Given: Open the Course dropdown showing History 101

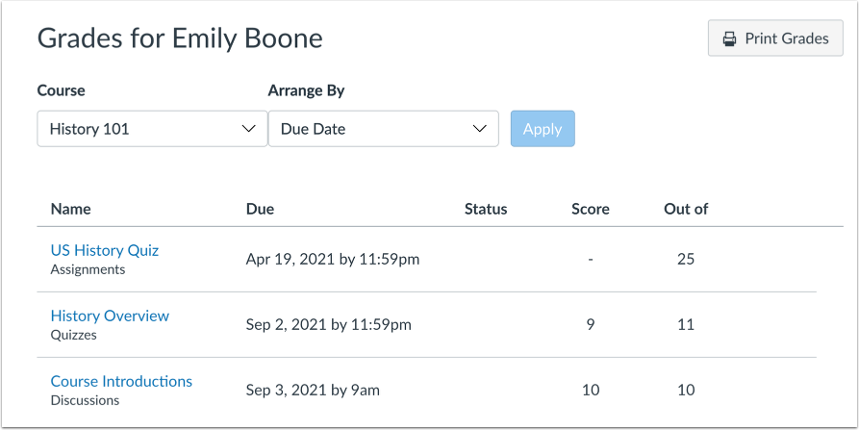Looking at the screenshot, I should point(151,129).
